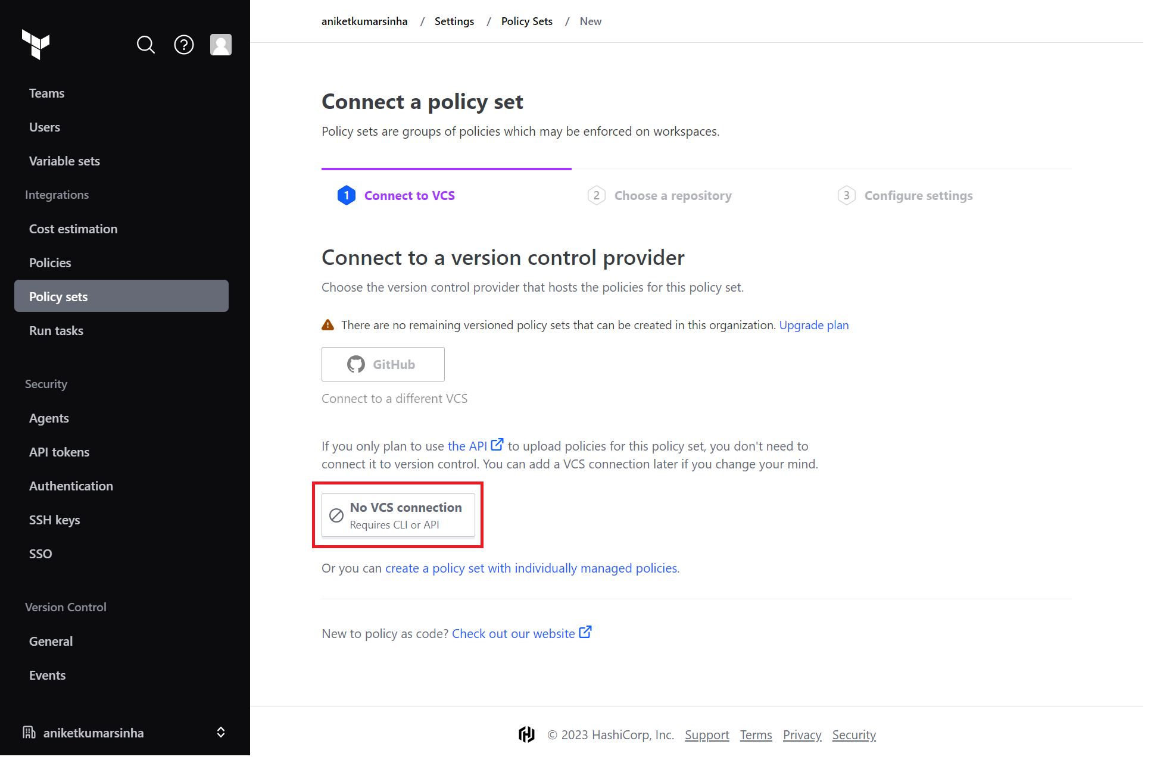This screenshot has height=766, width=1154.
Task: Open Run tasks in the sidebar
Action: pos(56,330)
